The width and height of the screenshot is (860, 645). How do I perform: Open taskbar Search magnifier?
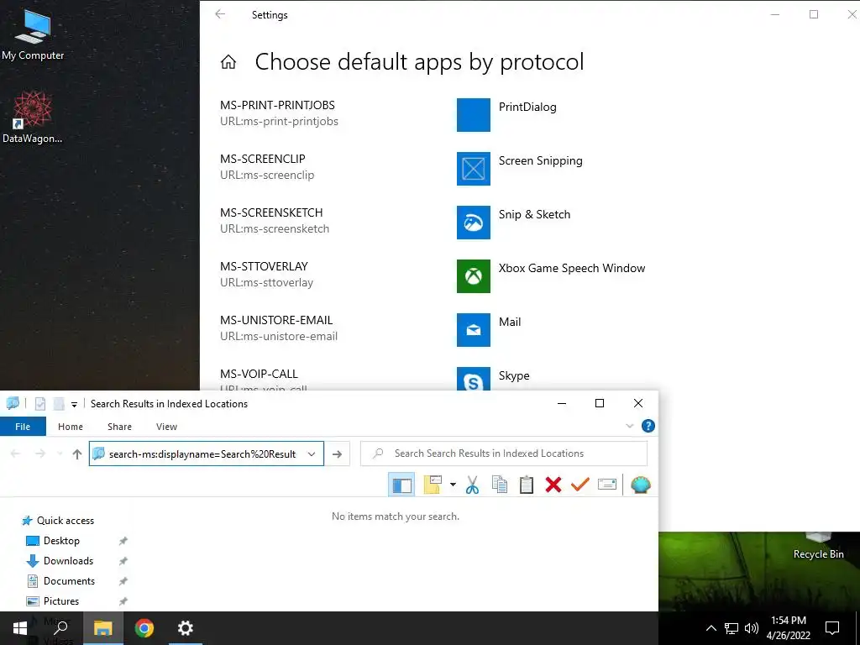(60, 628)
